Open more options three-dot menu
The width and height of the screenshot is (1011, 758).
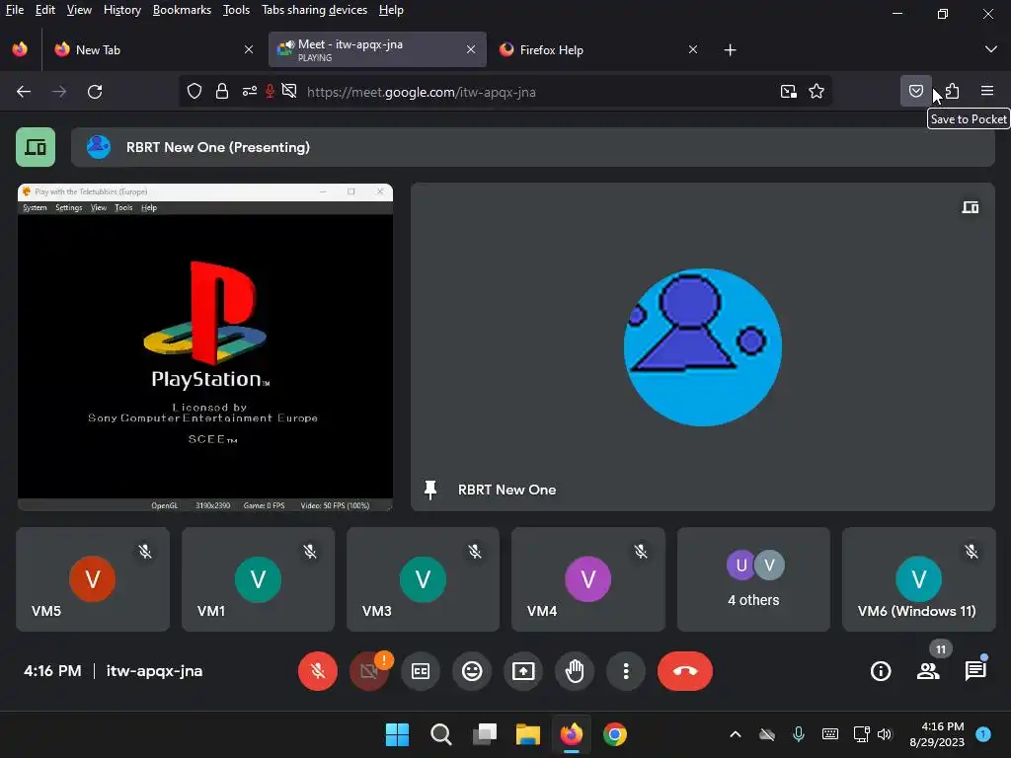(x=626, y=671)
